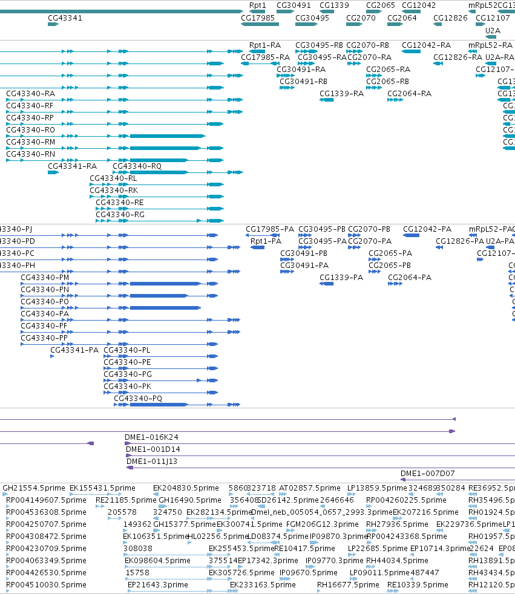Click EST HL02256.5prime label
515x594 pixels.
pyautogui.click(x=218, y=537)
